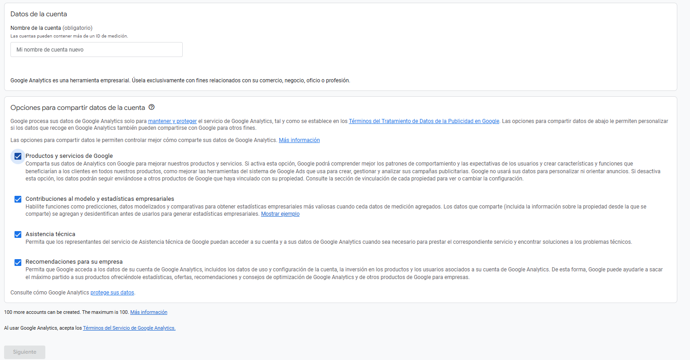
Task: Click the 'Mostrar ejemplo' link
Action: [x=280, y=214]
